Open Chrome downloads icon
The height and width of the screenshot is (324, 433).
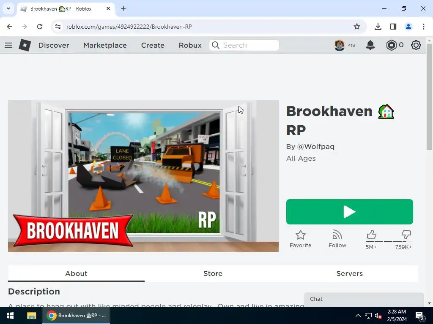pos(378,27)
